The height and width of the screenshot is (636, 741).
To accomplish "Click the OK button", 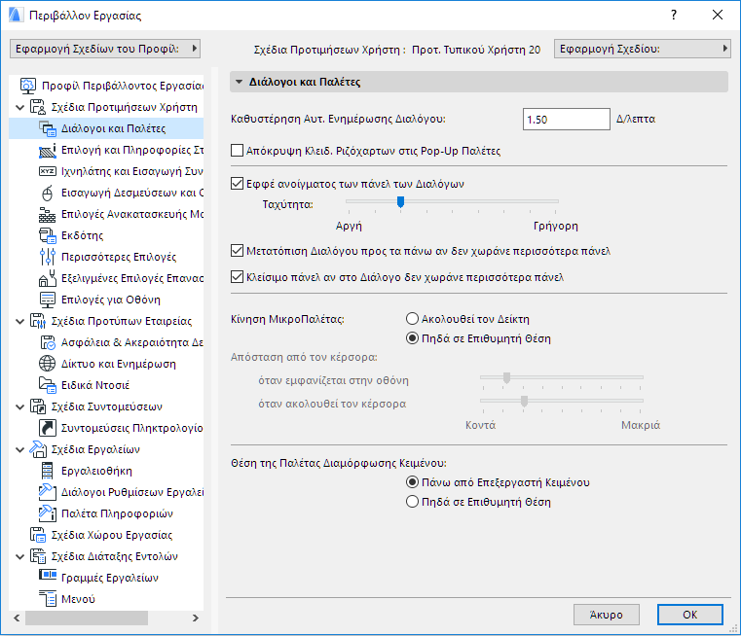I will click(690, 615).
